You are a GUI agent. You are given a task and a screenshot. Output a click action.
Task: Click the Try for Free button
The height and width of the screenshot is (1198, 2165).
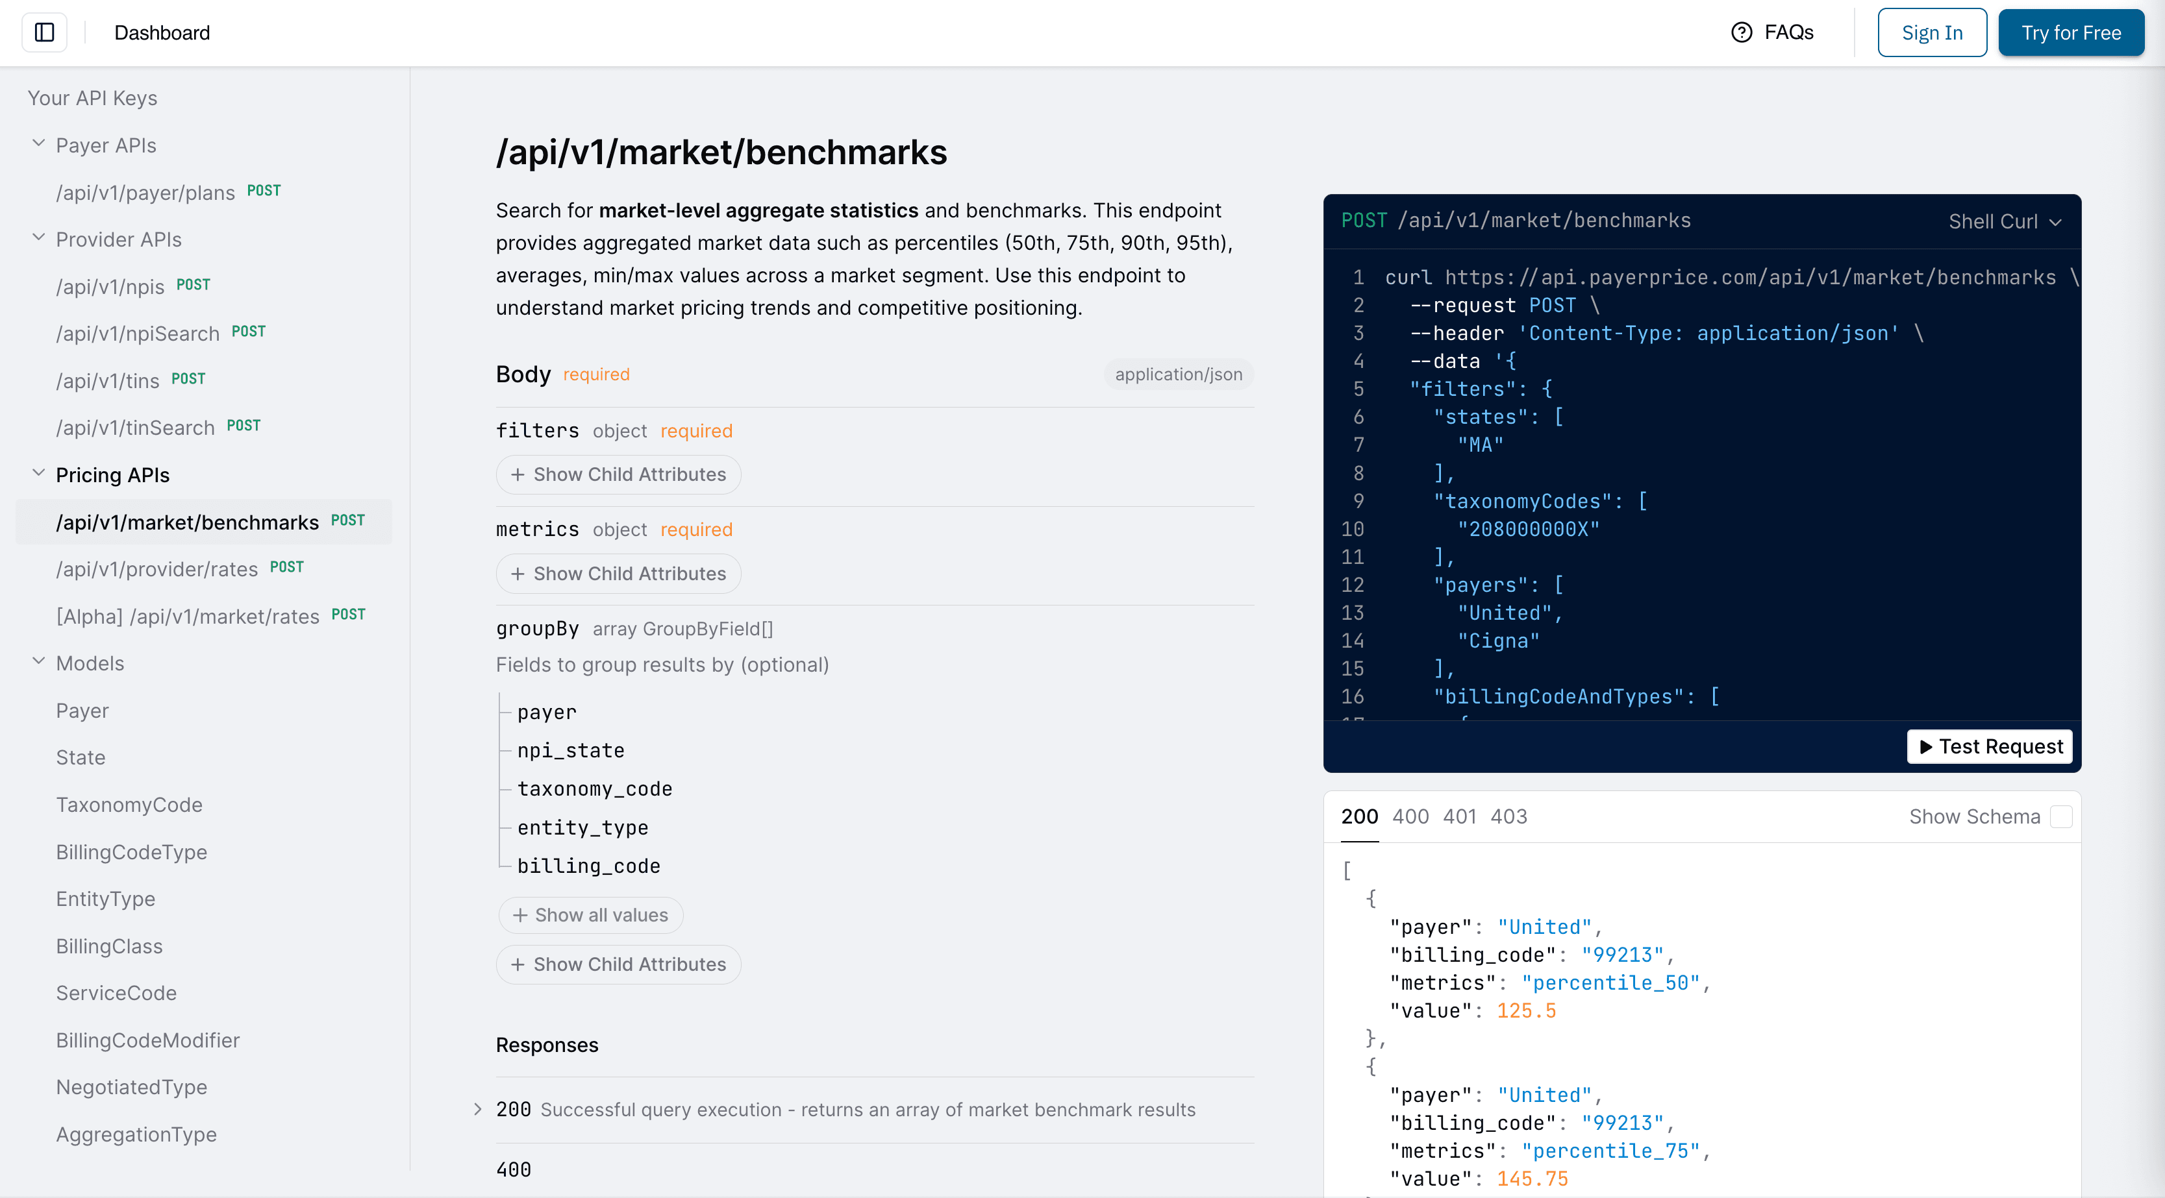pos(2071,32)
